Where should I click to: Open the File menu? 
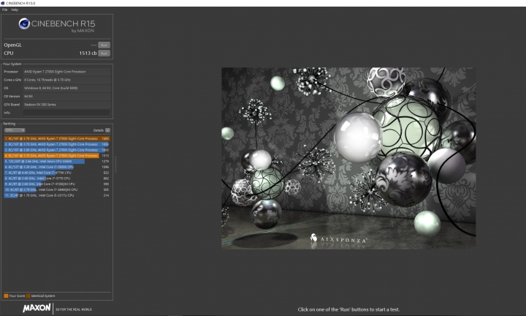(5, 10)
